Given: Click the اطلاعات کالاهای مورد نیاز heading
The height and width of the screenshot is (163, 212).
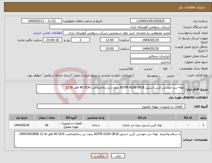Looking at the screenshot, I should (x=188, y=97).
